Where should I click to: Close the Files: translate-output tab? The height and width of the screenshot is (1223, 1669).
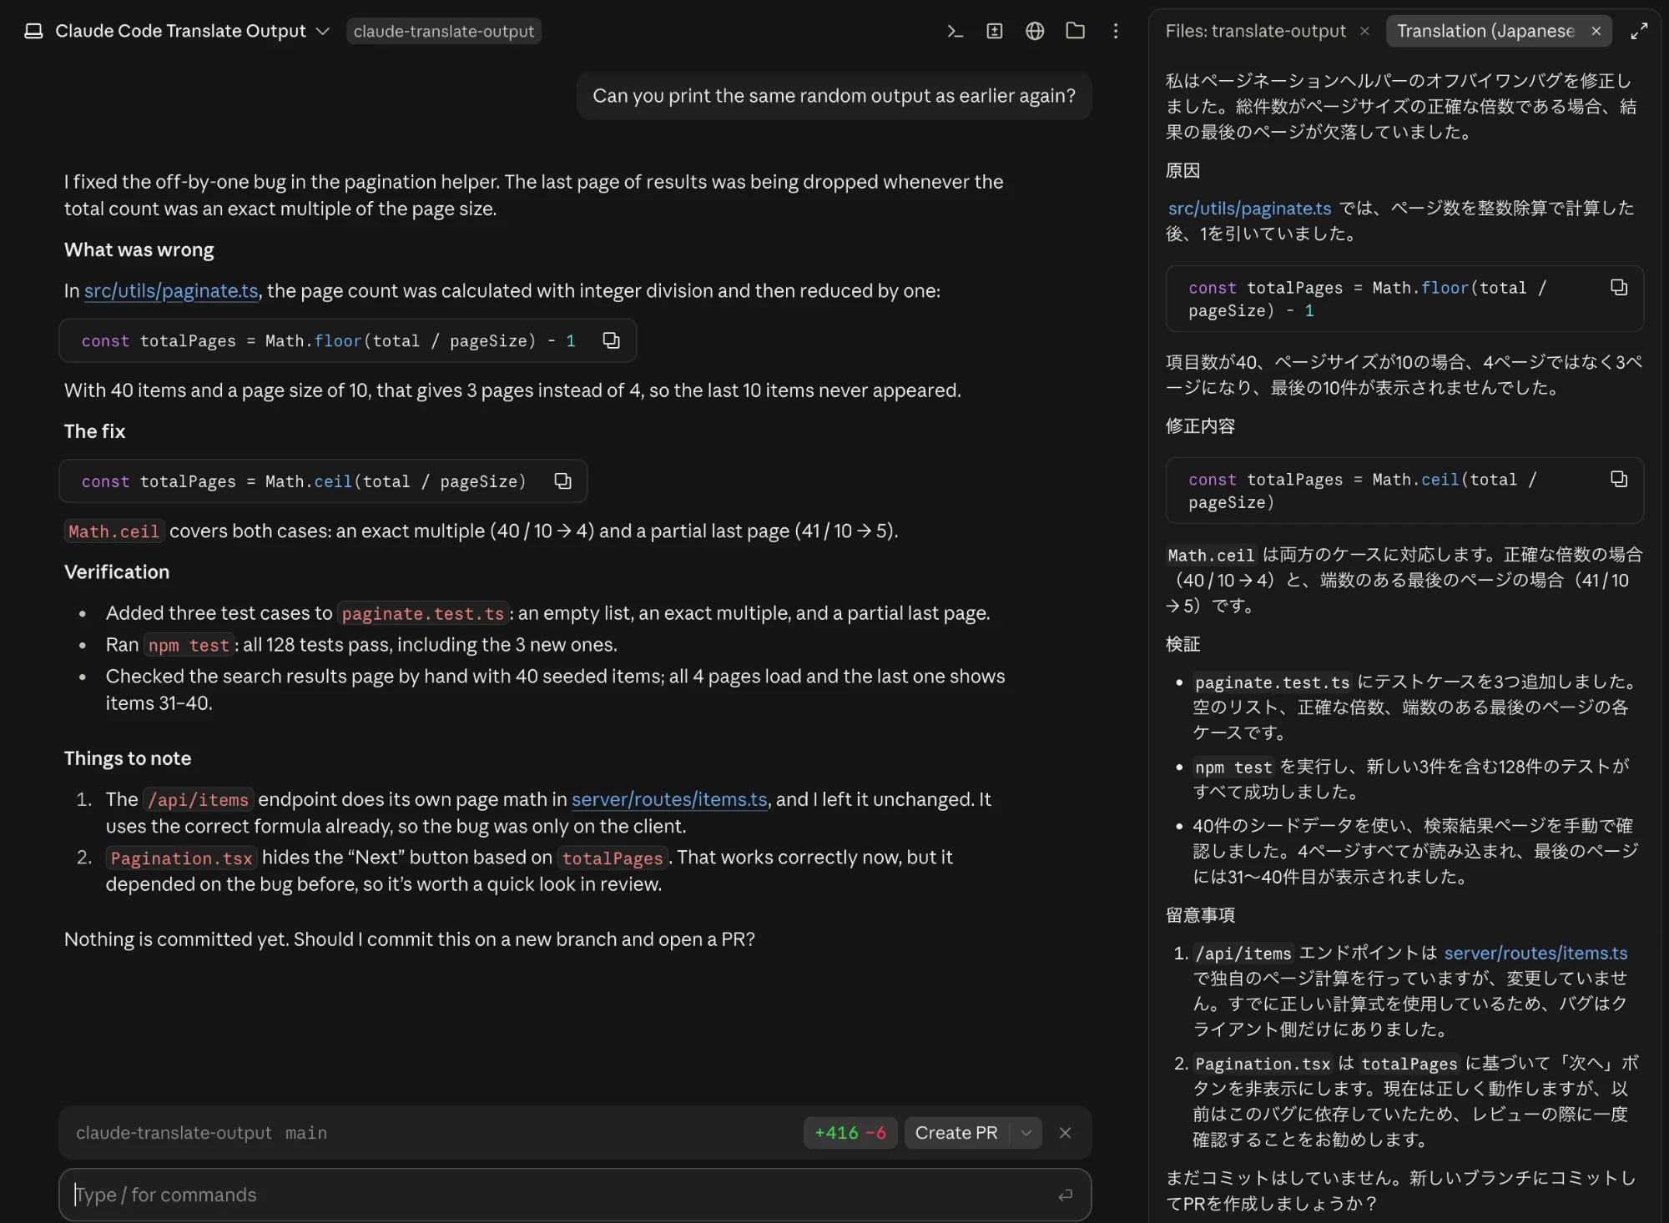pos(1364,32)
